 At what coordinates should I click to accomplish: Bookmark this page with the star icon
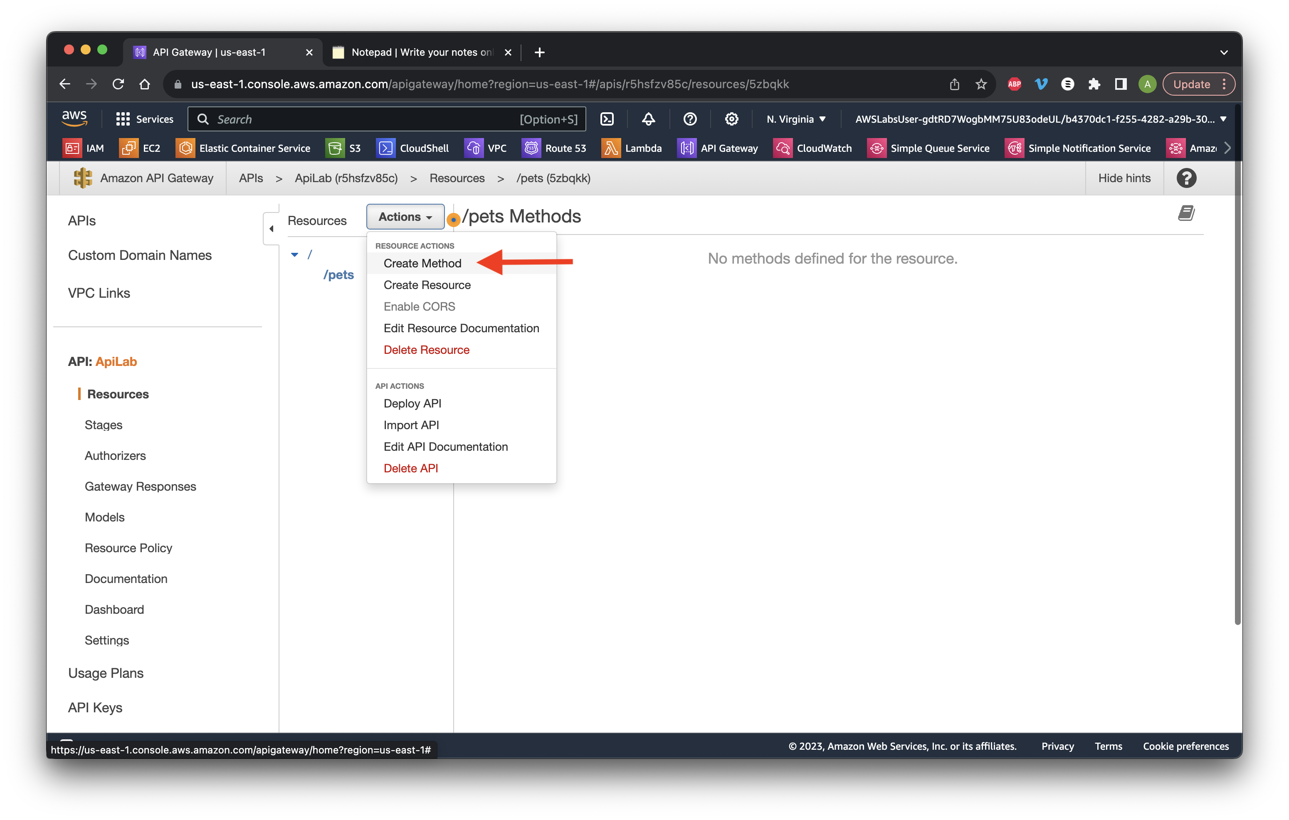(980, 84)
